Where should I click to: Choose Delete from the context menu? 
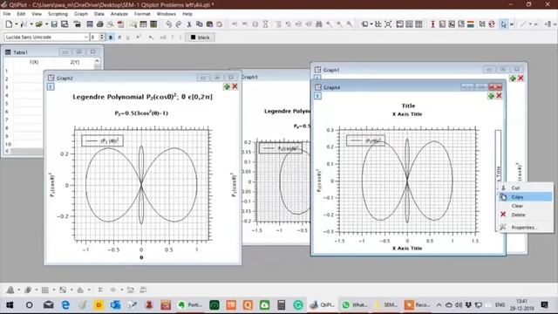coord(525,215)
